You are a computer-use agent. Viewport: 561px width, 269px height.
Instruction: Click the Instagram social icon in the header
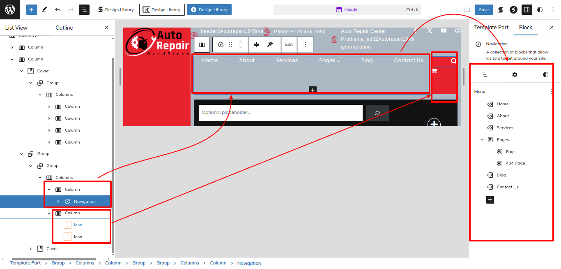pos(458,30)
